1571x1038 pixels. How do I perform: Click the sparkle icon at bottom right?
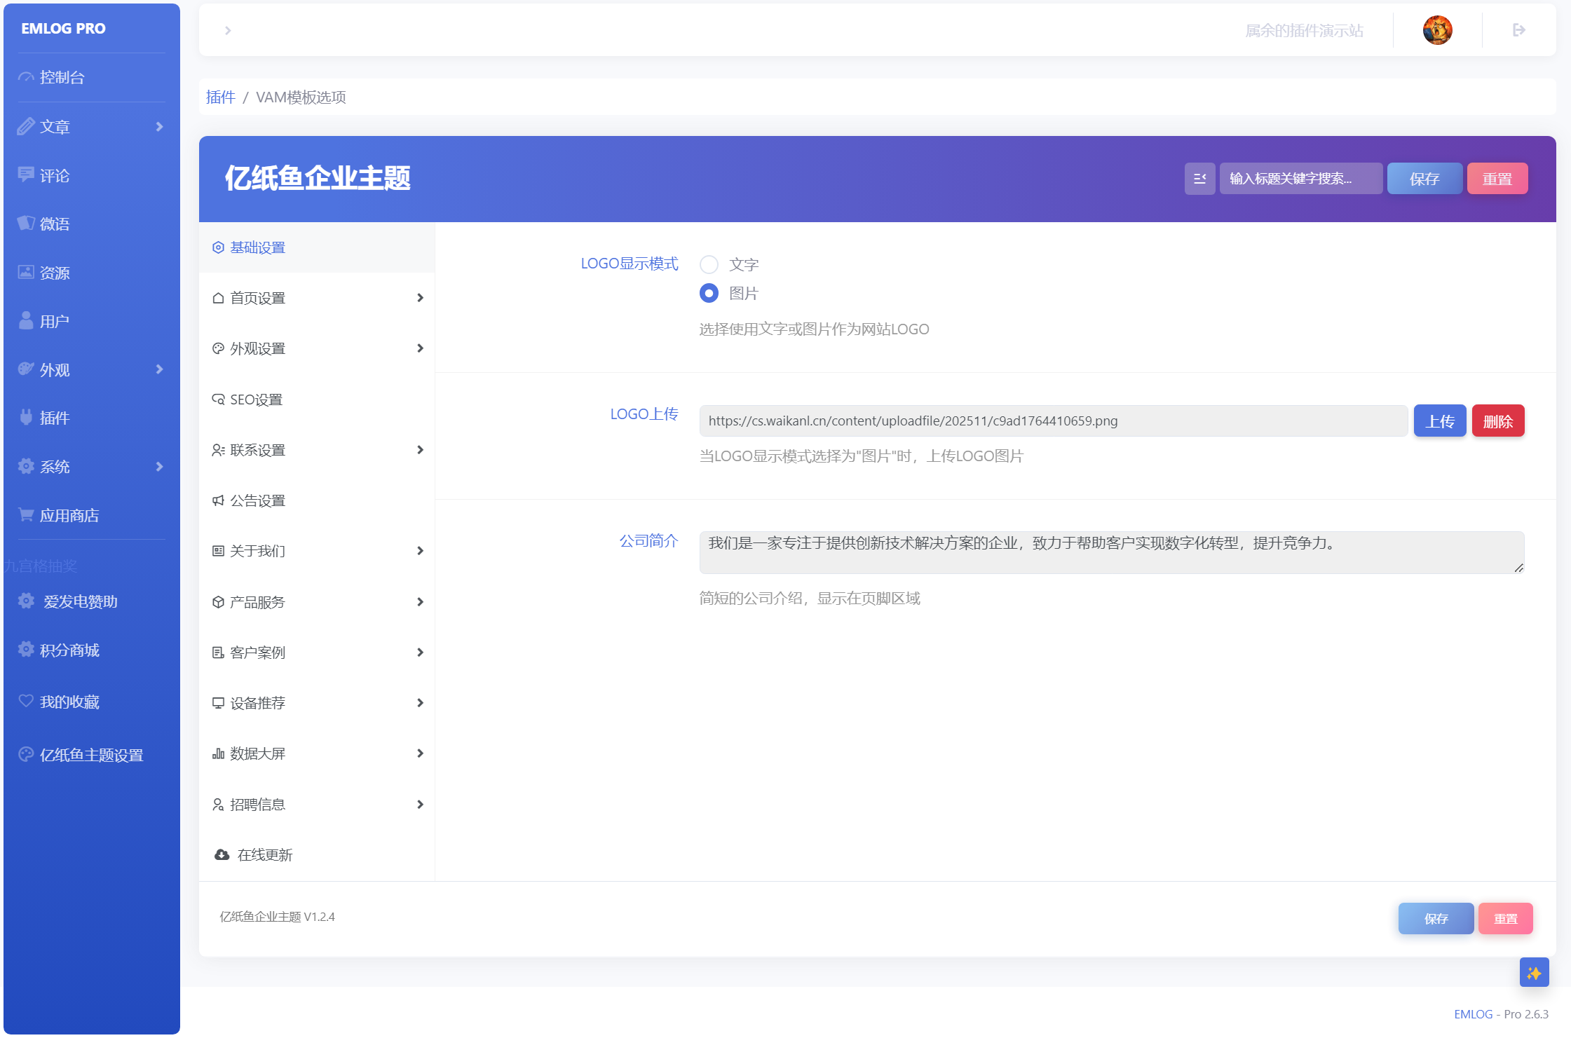click(x=1534, y=972)
